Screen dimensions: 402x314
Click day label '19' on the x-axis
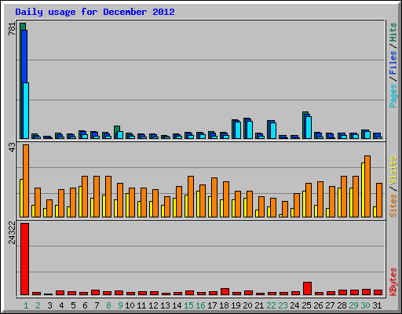tap(236, 305)
